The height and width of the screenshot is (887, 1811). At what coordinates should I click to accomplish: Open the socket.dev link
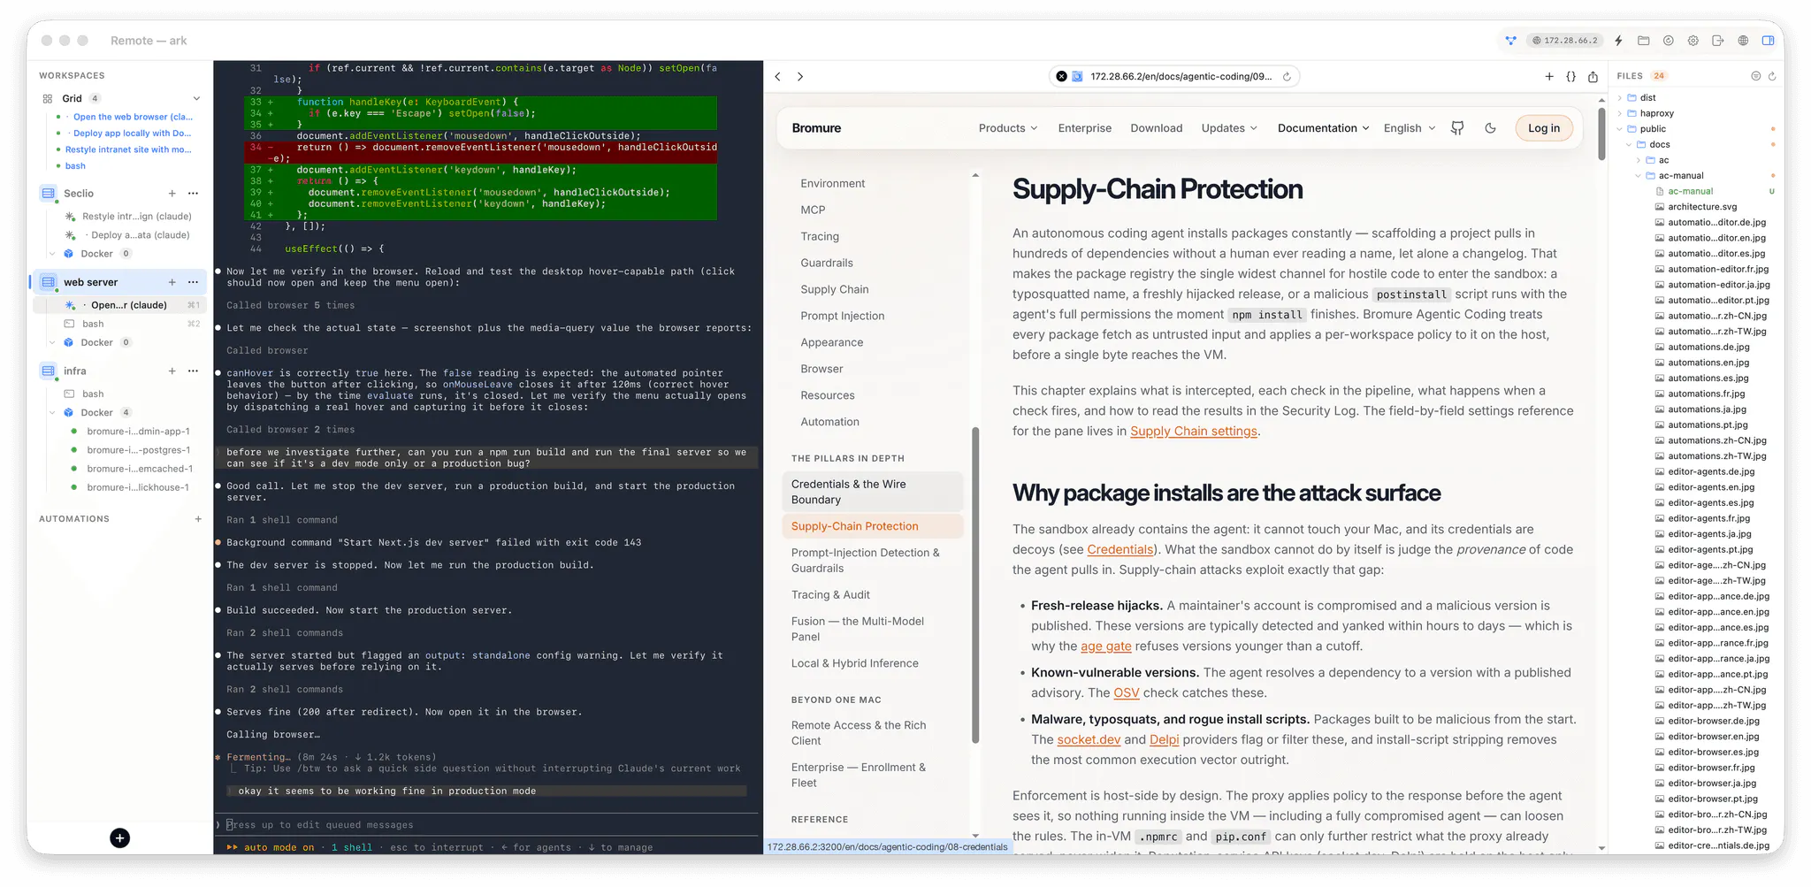click(1089, 740)
